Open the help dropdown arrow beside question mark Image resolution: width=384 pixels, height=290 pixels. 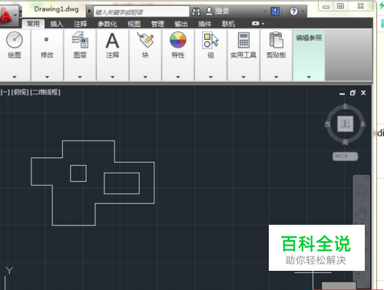(x=303, y=12)
